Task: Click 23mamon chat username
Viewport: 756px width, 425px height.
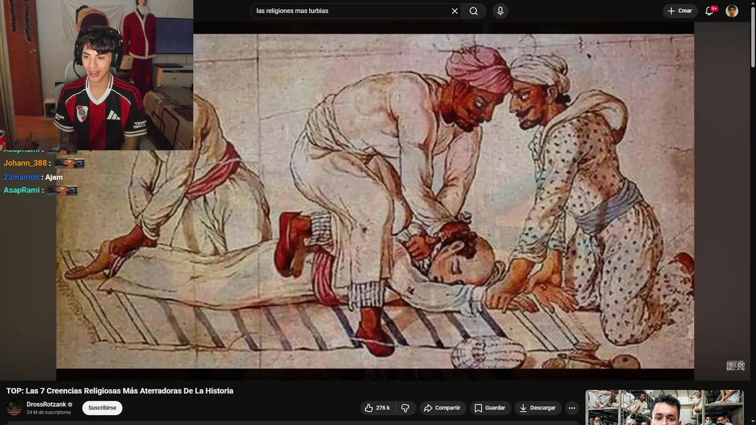Action: [x=21, y=177]
